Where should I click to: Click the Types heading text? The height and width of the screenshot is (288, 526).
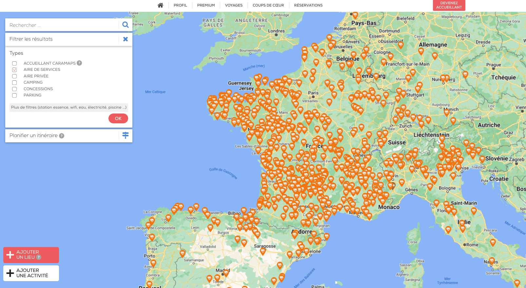coord(16,53)
